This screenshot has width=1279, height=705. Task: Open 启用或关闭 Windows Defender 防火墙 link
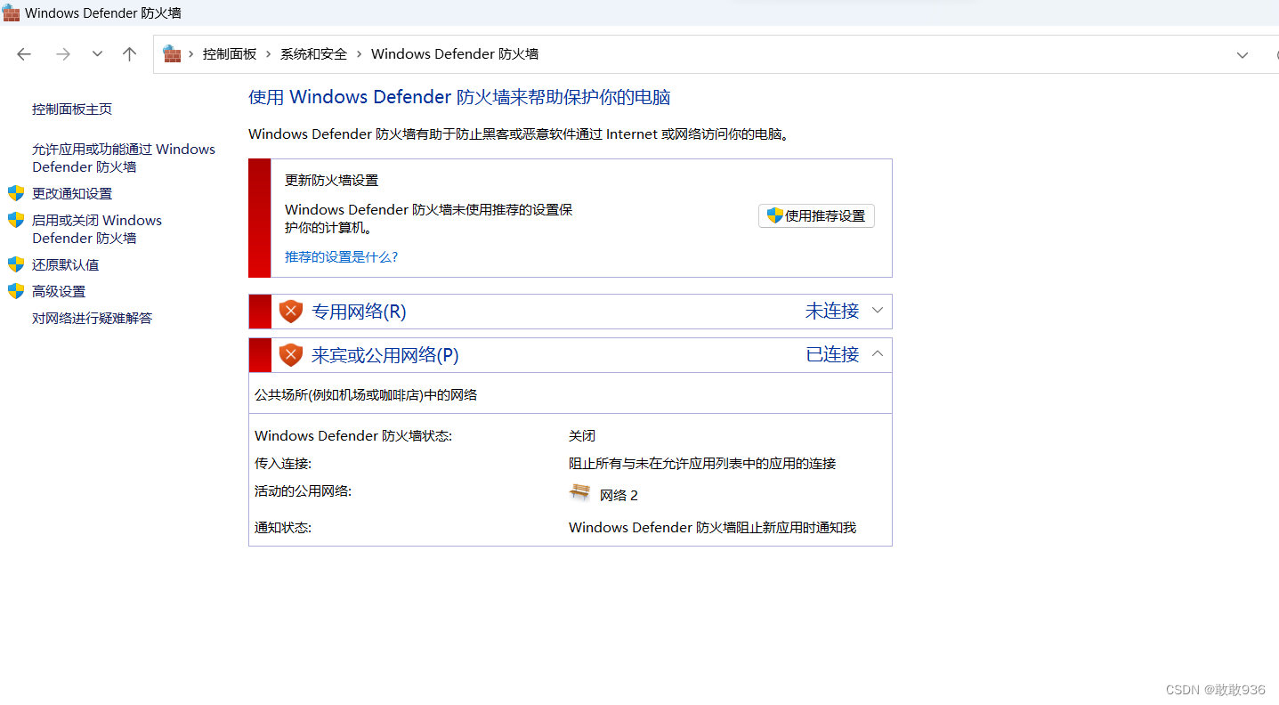[97, 229]
